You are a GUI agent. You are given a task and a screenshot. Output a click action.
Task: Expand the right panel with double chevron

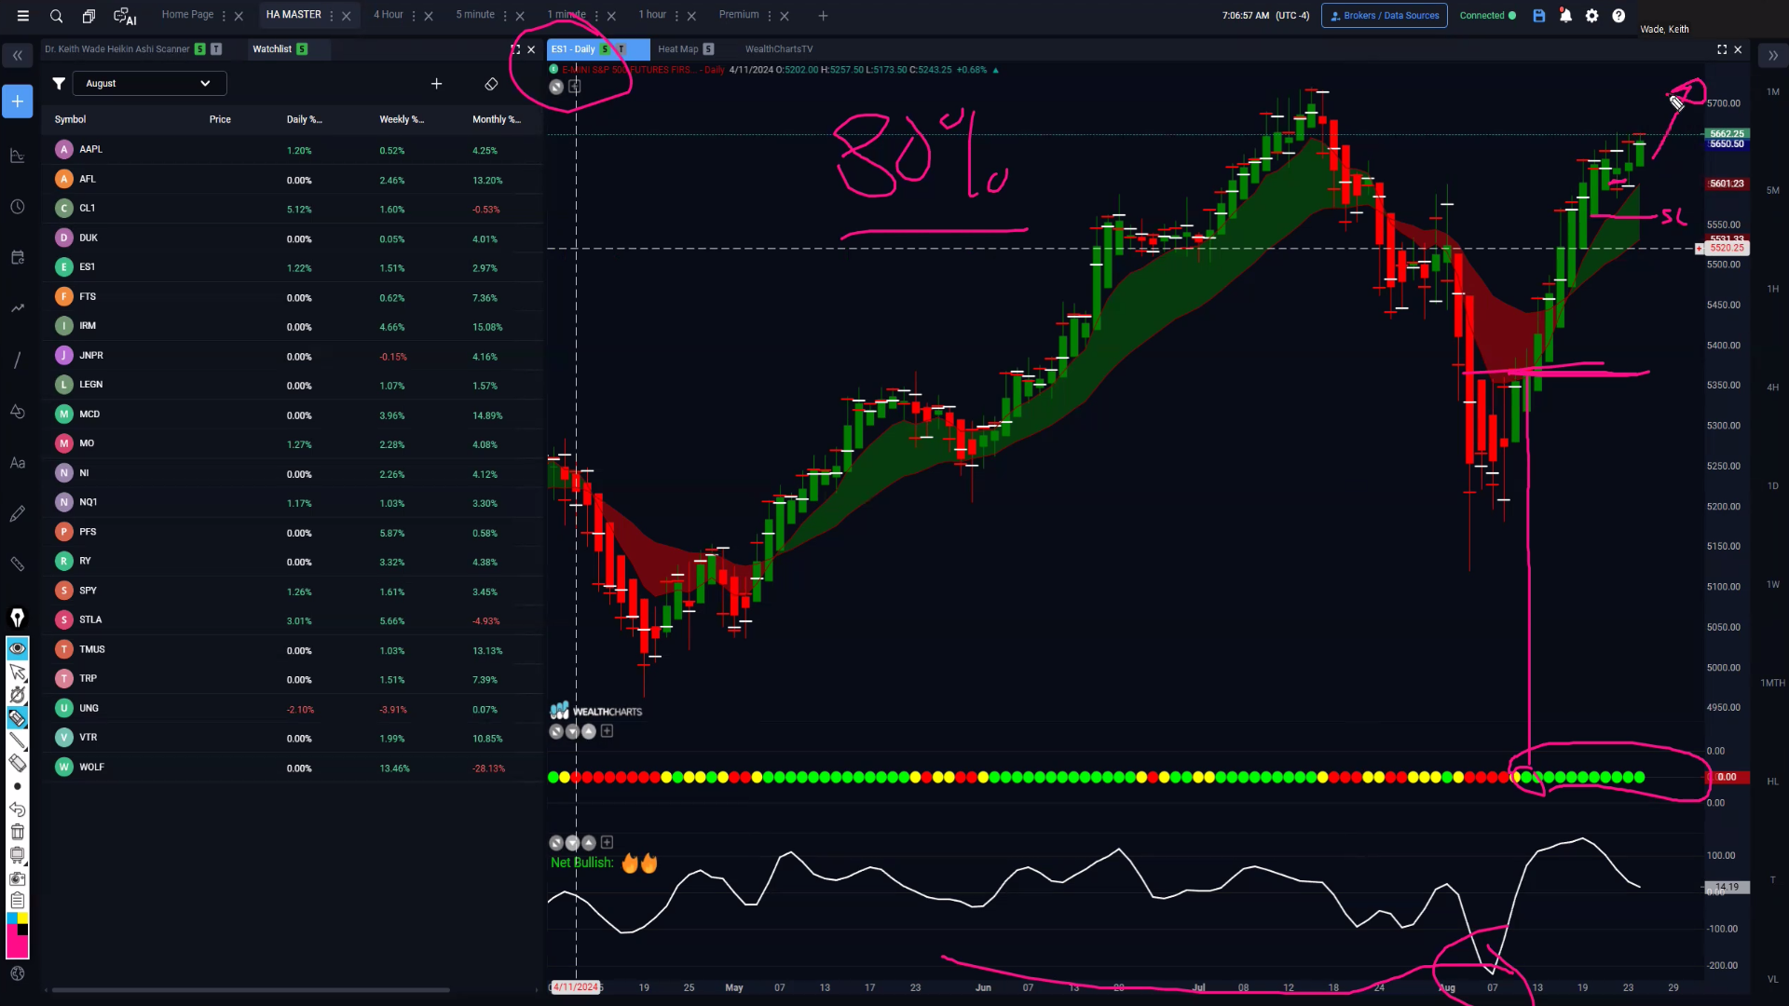[1773, 56]
